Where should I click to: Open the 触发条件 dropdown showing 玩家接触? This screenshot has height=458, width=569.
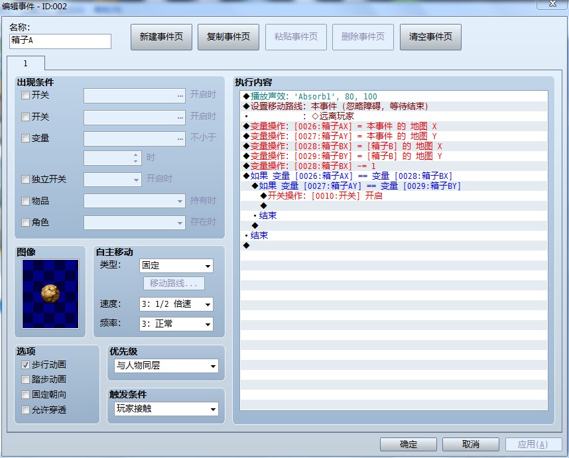(166, 409)
